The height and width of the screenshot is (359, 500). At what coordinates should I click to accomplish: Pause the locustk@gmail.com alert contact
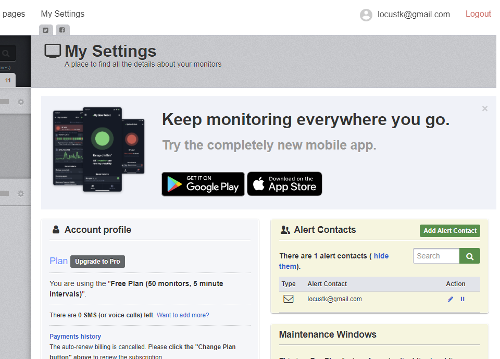point(463,299)
